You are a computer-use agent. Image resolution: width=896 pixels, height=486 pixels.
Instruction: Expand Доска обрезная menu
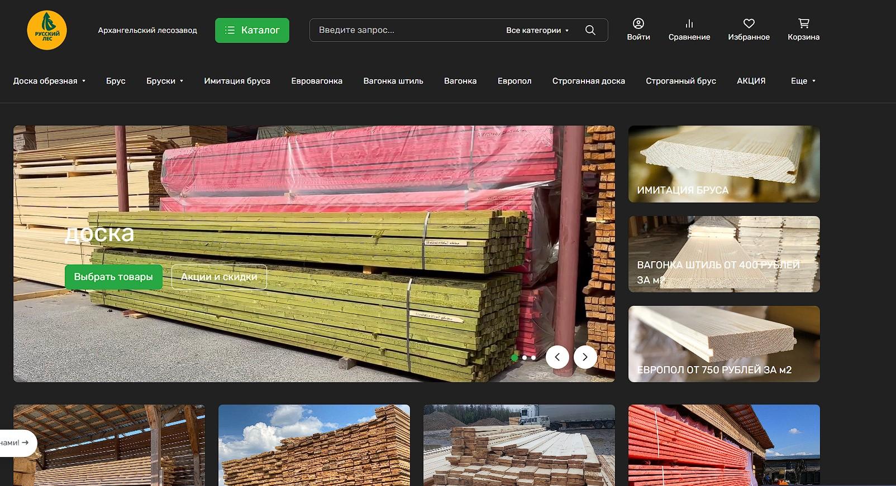(49, 81)
